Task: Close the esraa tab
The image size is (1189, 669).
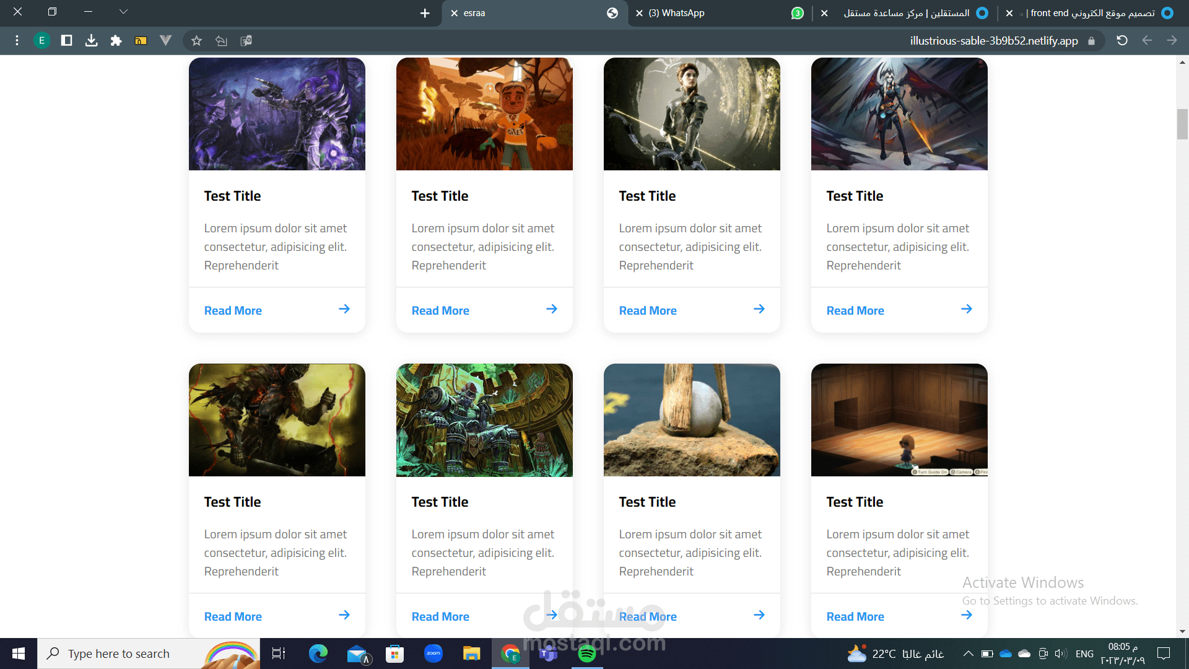Action: click(x=454, y=13)
